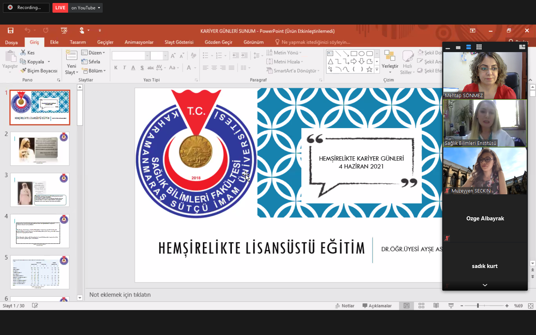This screenshot has height=335, width=536.
Task: Click the Kes (cut) scissors icon
Action: pos(23,52)
